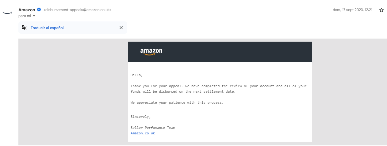Click the translate icon in translation bar
Screen dimensions: 387x146
[x=25, y=28]
